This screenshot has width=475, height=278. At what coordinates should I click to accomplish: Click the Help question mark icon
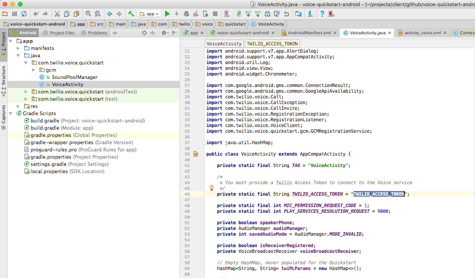322,14
